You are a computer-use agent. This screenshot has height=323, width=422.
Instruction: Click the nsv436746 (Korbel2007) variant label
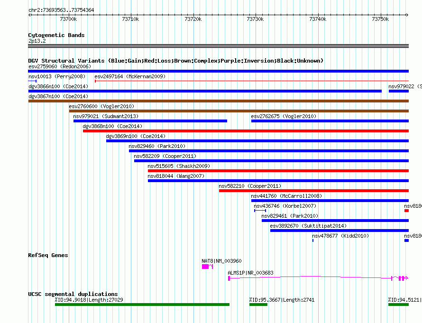tap(284, 206)
